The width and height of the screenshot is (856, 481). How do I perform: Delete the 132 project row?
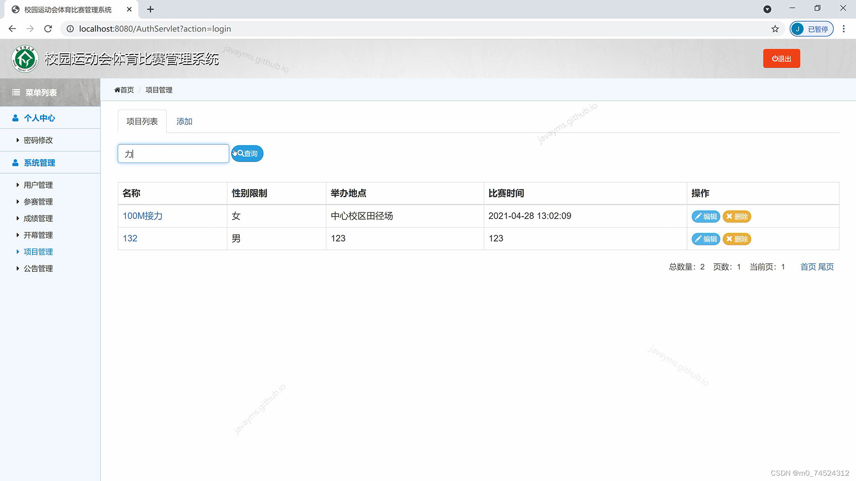(737, 239)
